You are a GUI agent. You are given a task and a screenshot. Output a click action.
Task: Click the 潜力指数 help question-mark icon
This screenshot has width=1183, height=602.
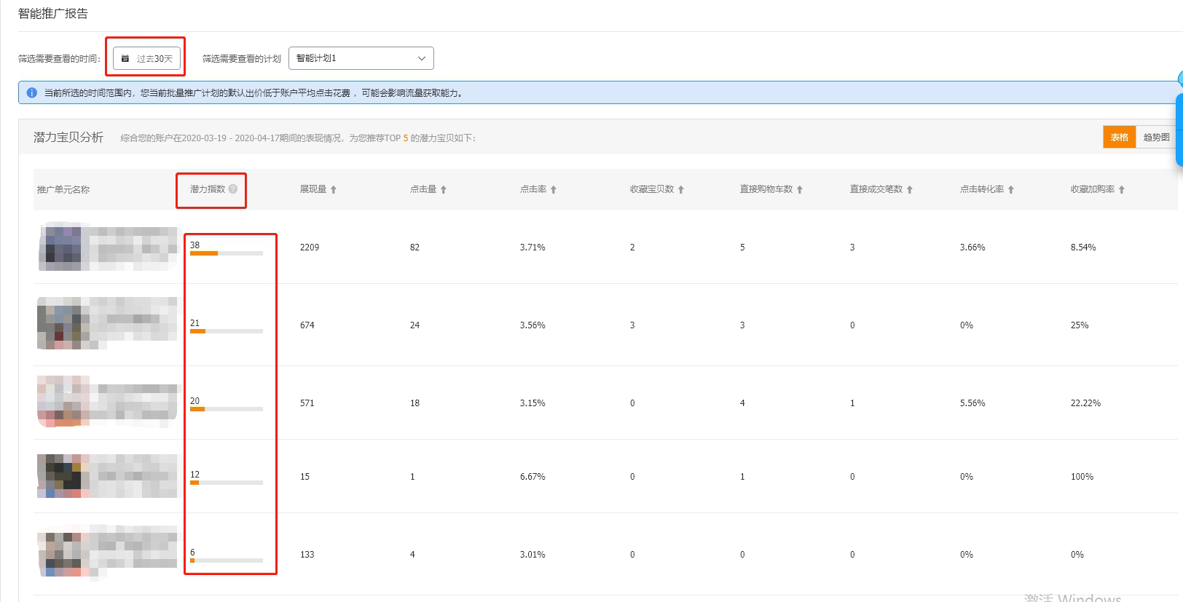233,189
